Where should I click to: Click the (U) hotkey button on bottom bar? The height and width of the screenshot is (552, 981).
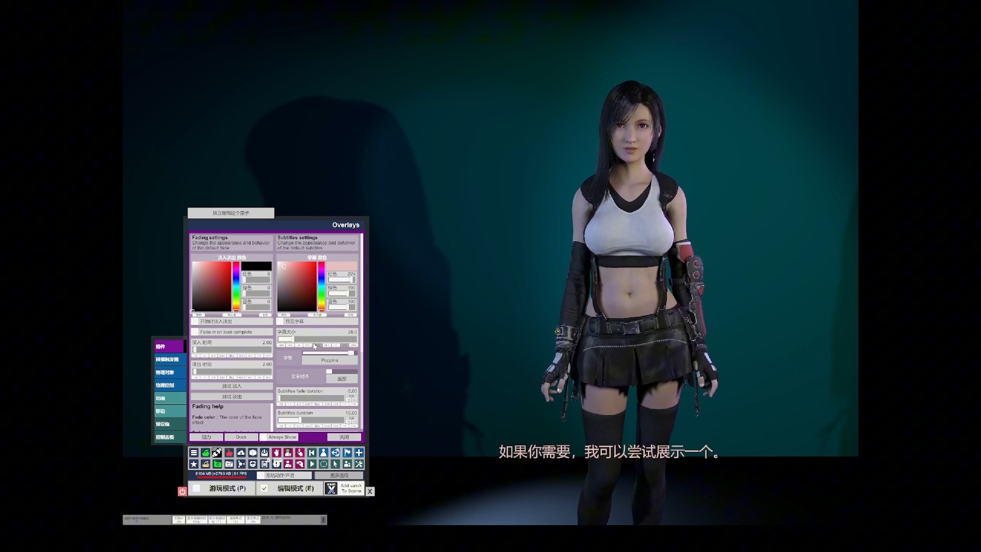point(179,520)
